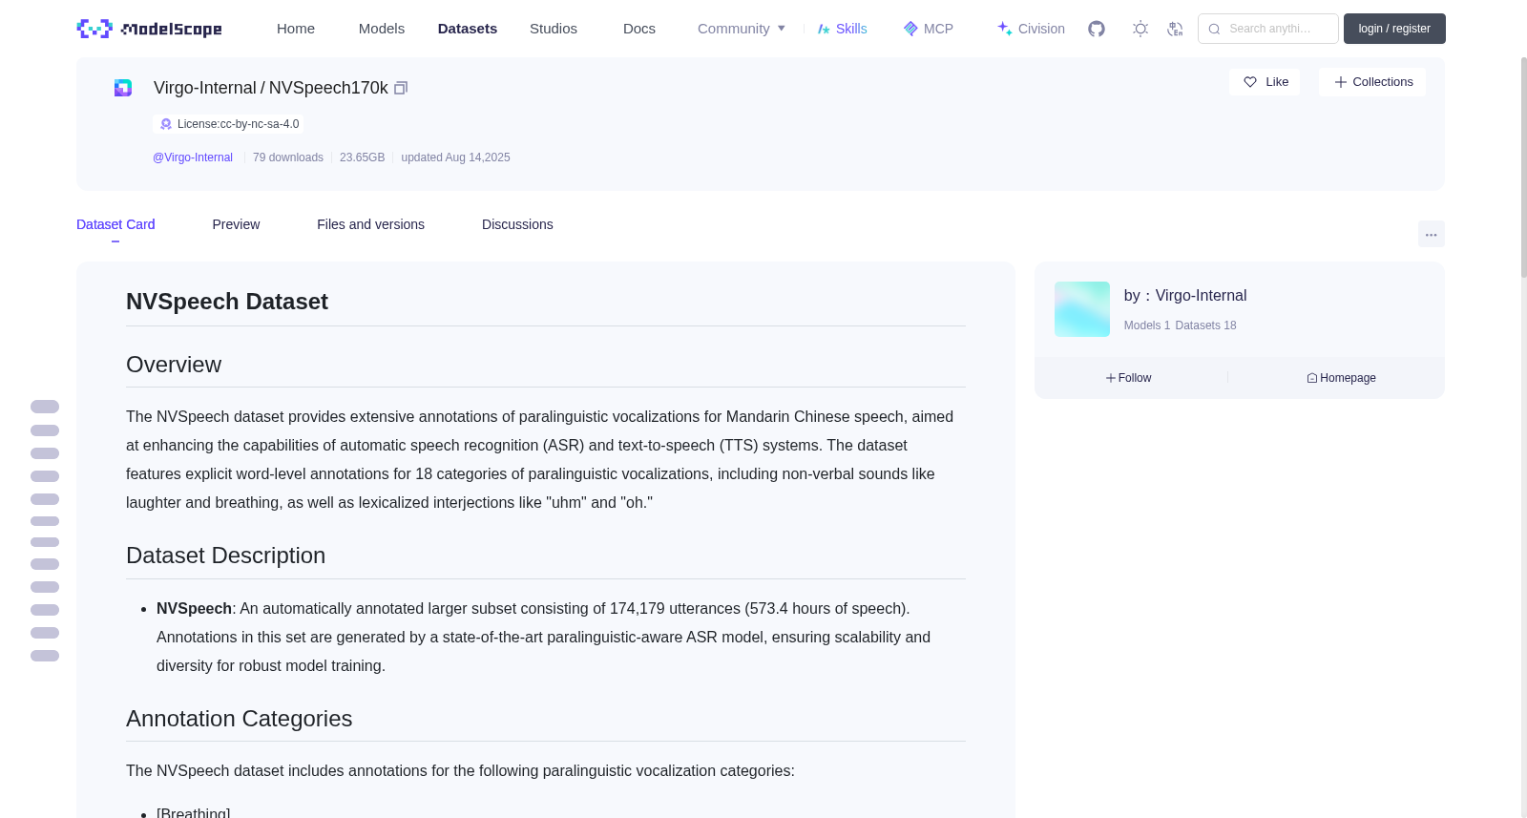Click the login / register button
This screenshot has height=818, width=1527.
click(x=1394, y=29)
